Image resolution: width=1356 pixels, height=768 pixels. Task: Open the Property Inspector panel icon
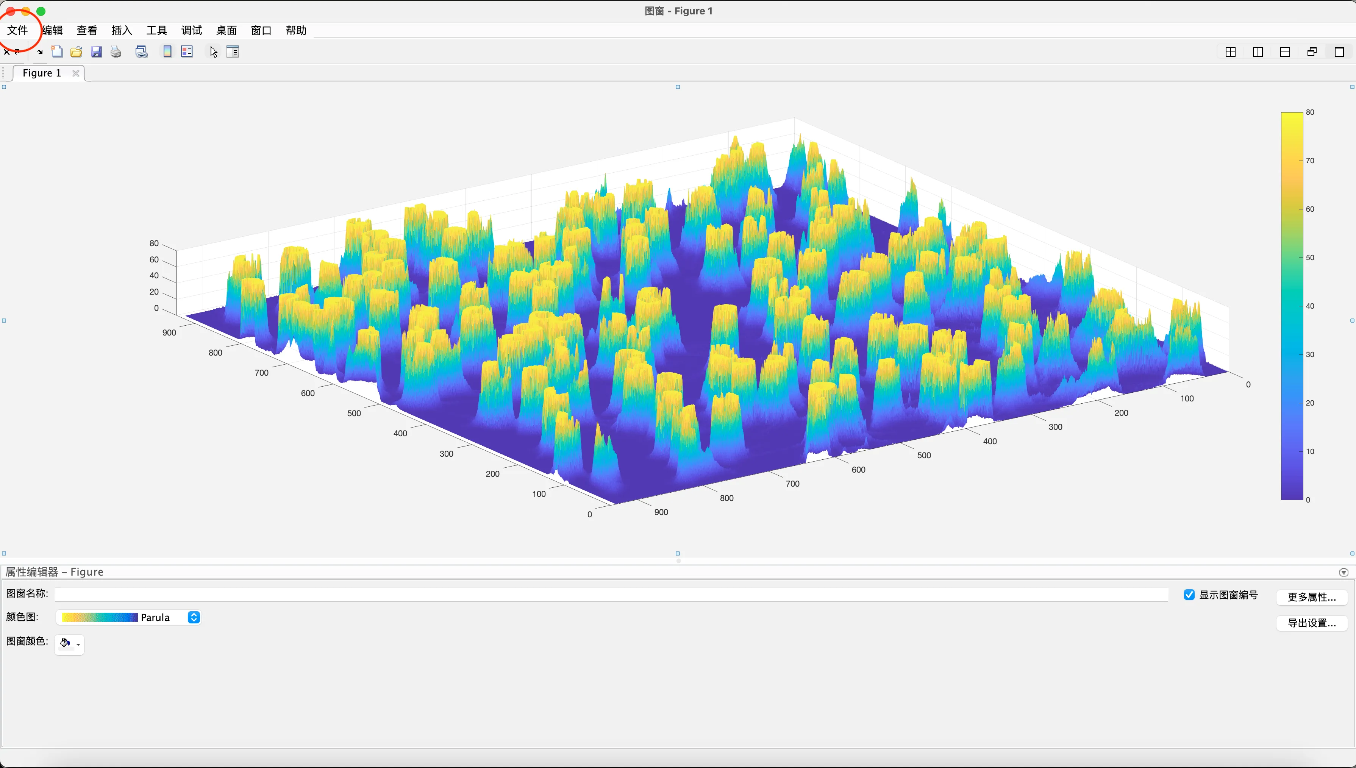coord(233,52)
